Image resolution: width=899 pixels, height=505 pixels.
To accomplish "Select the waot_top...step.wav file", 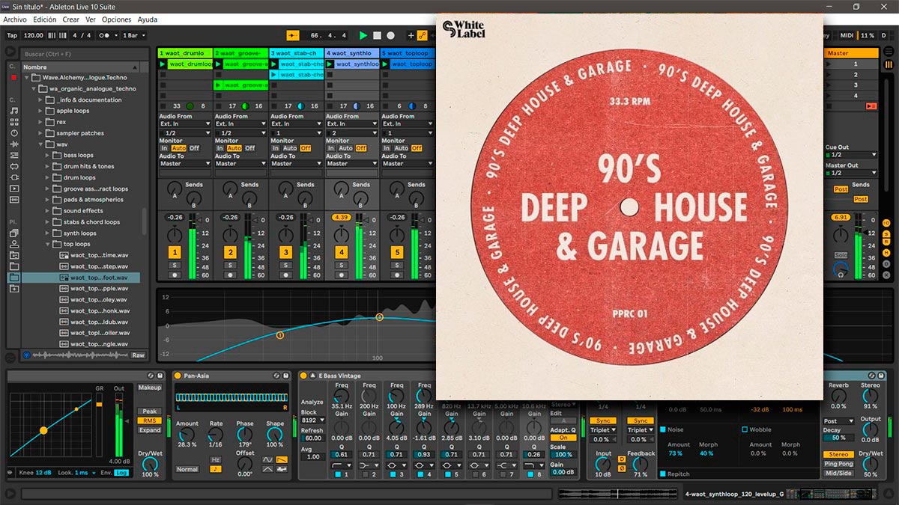I will (x=100, y=266).
